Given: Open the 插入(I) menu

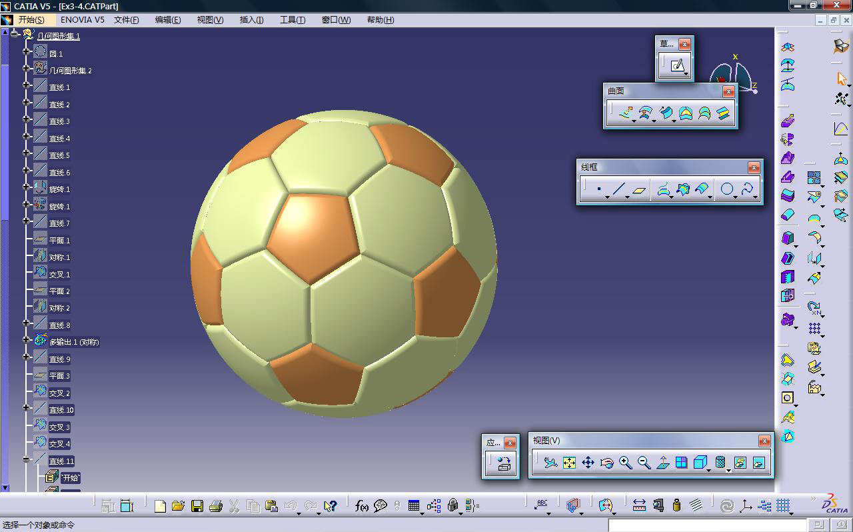Looking at the screenshot, I should pos(251,20).
